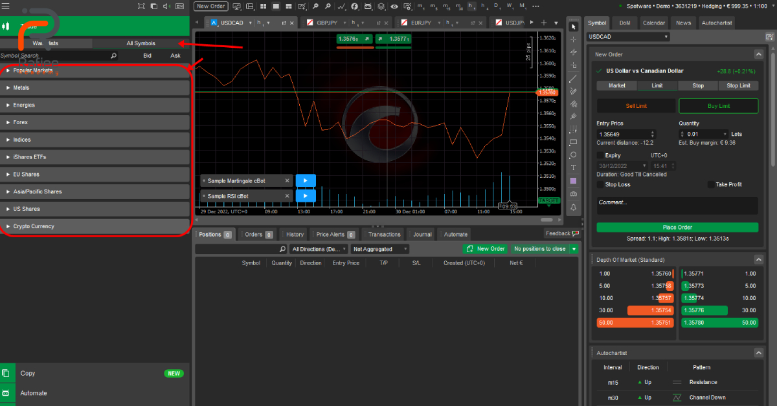This screenshot has width=777, height=406.
Task: Open the News tab
Action: point(683,23)
